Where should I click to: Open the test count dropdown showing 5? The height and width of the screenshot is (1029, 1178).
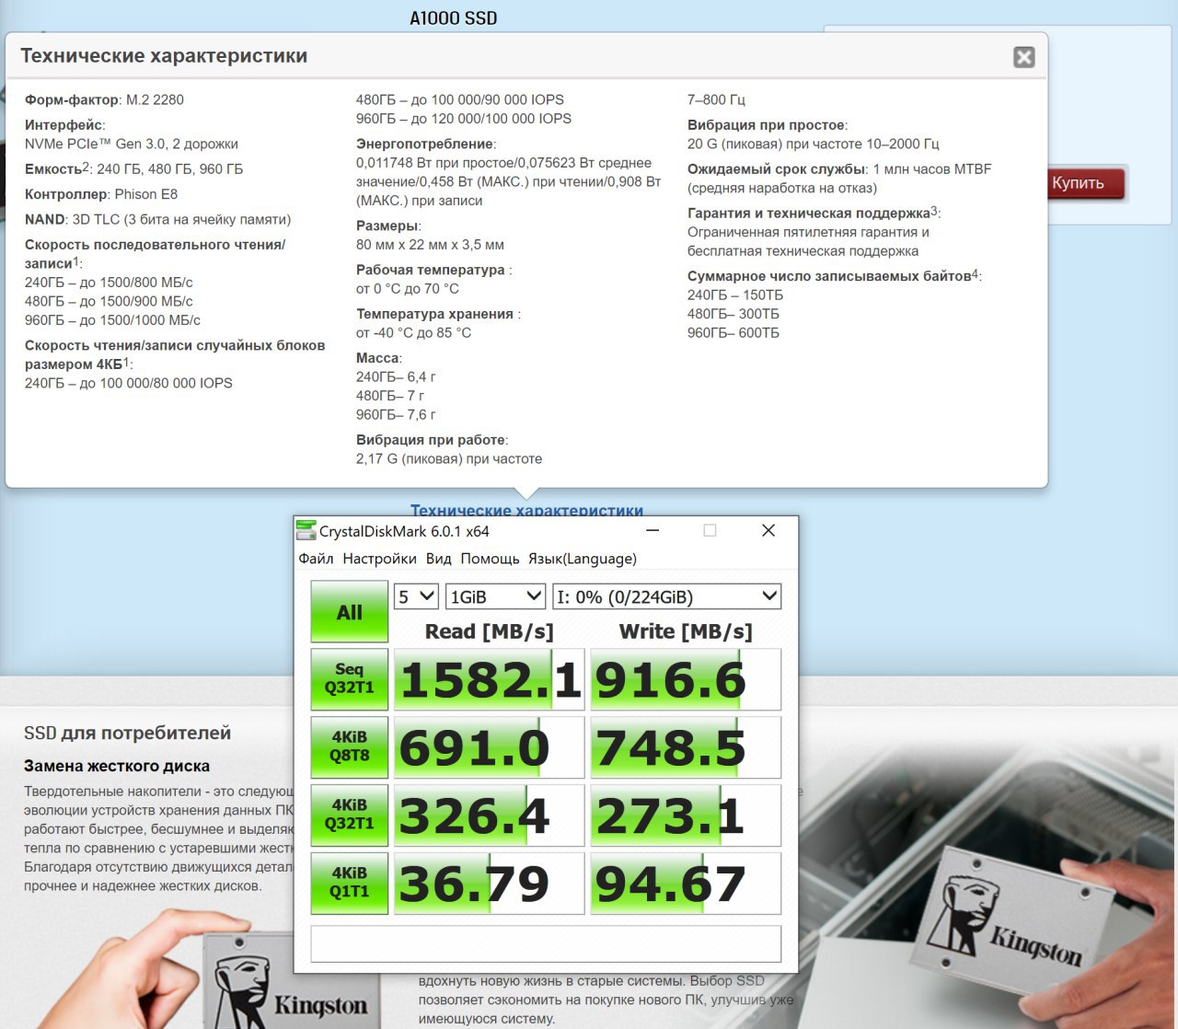416,596
